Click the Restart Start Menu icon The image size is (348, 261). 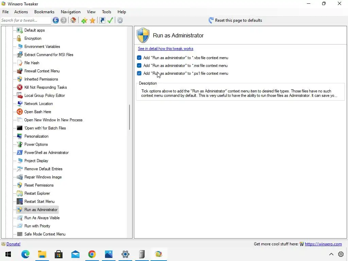20,201
